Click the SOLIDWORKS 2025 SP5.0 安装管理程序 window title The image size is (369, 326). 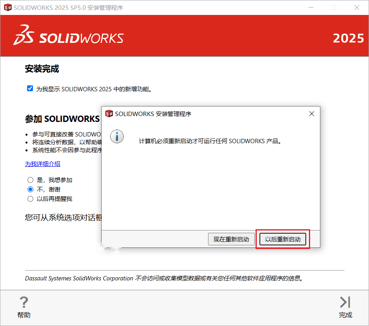[68, 8]
